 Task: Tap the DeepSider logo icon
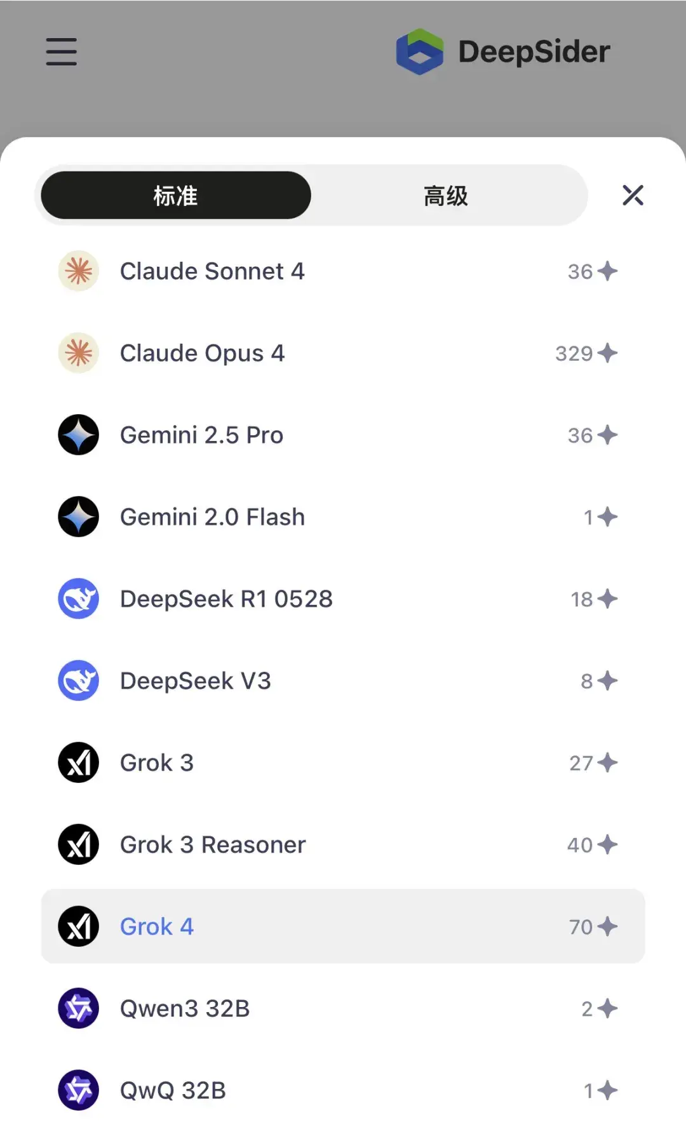click(419, 51)
